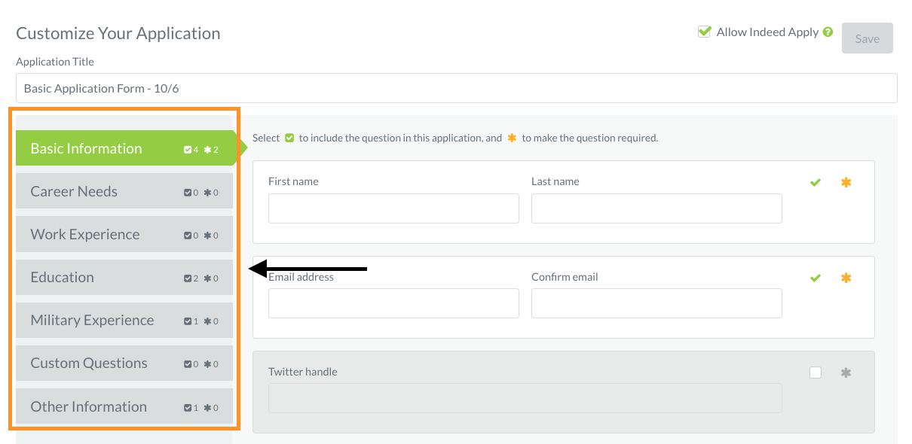Click the orange asterisk icon in instruction text
912x444 pixels.
(513, 138)
